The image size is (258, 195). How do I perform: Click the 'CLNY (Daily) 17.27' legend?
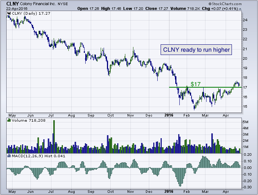click(x=31, y=14)
